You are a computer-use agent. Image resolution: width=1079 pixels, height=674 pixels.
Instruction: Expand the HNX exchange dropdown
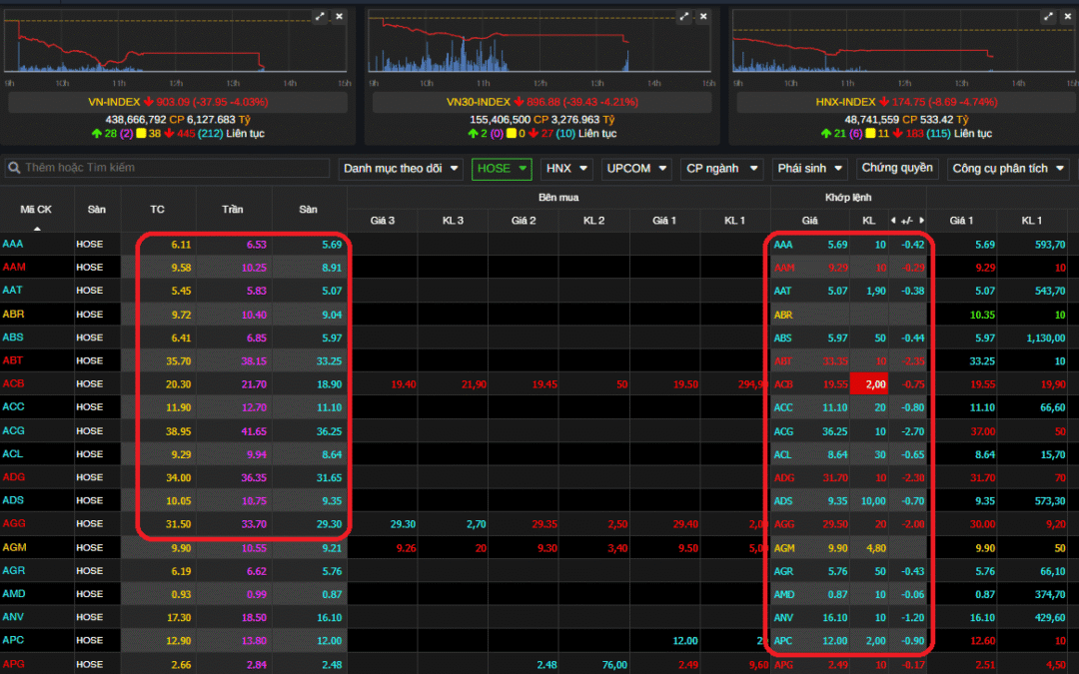(x=566, y=169)
